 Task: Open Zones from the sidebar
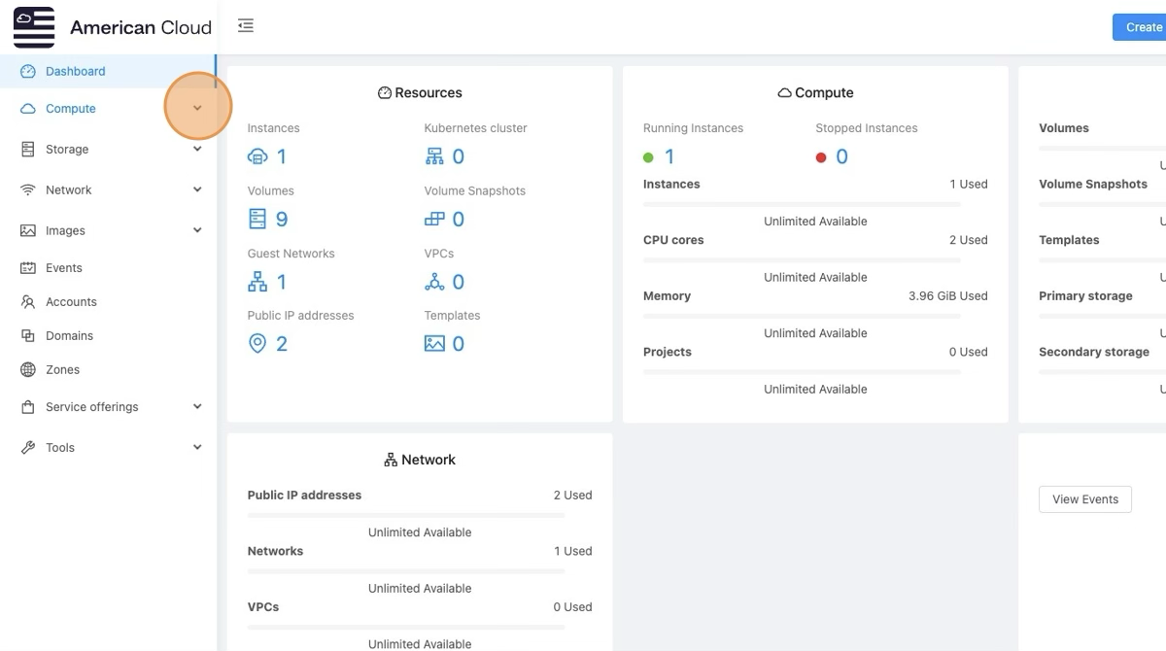(x=62, y=370)
